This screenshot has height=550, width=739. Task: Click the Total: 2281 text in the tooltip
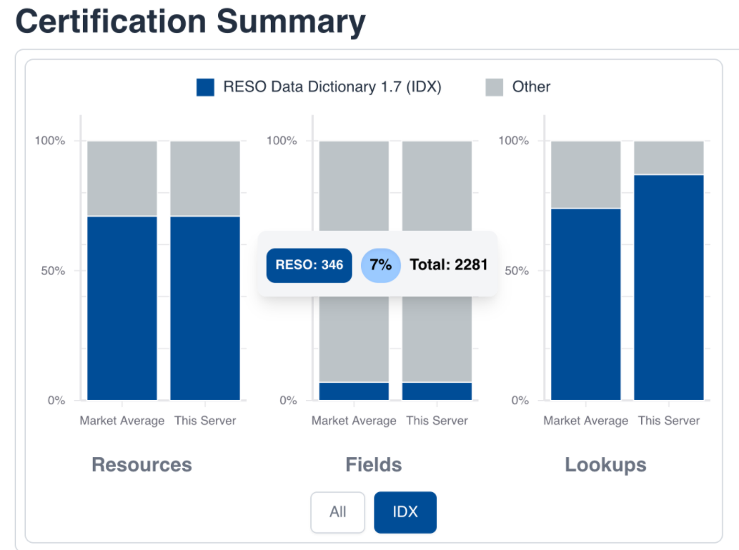pos(449,265)
